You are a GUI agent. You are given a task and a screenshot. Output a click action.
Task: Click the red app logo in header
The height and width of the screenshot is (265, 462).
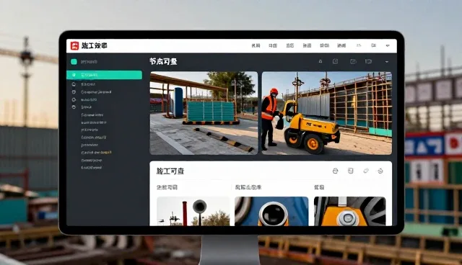pos(74,45)
